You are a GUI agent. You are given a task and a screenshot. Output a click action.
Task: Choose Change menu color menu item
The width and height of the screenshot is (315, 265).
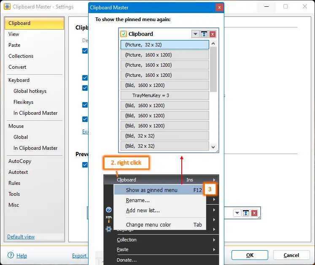[160, 224]
